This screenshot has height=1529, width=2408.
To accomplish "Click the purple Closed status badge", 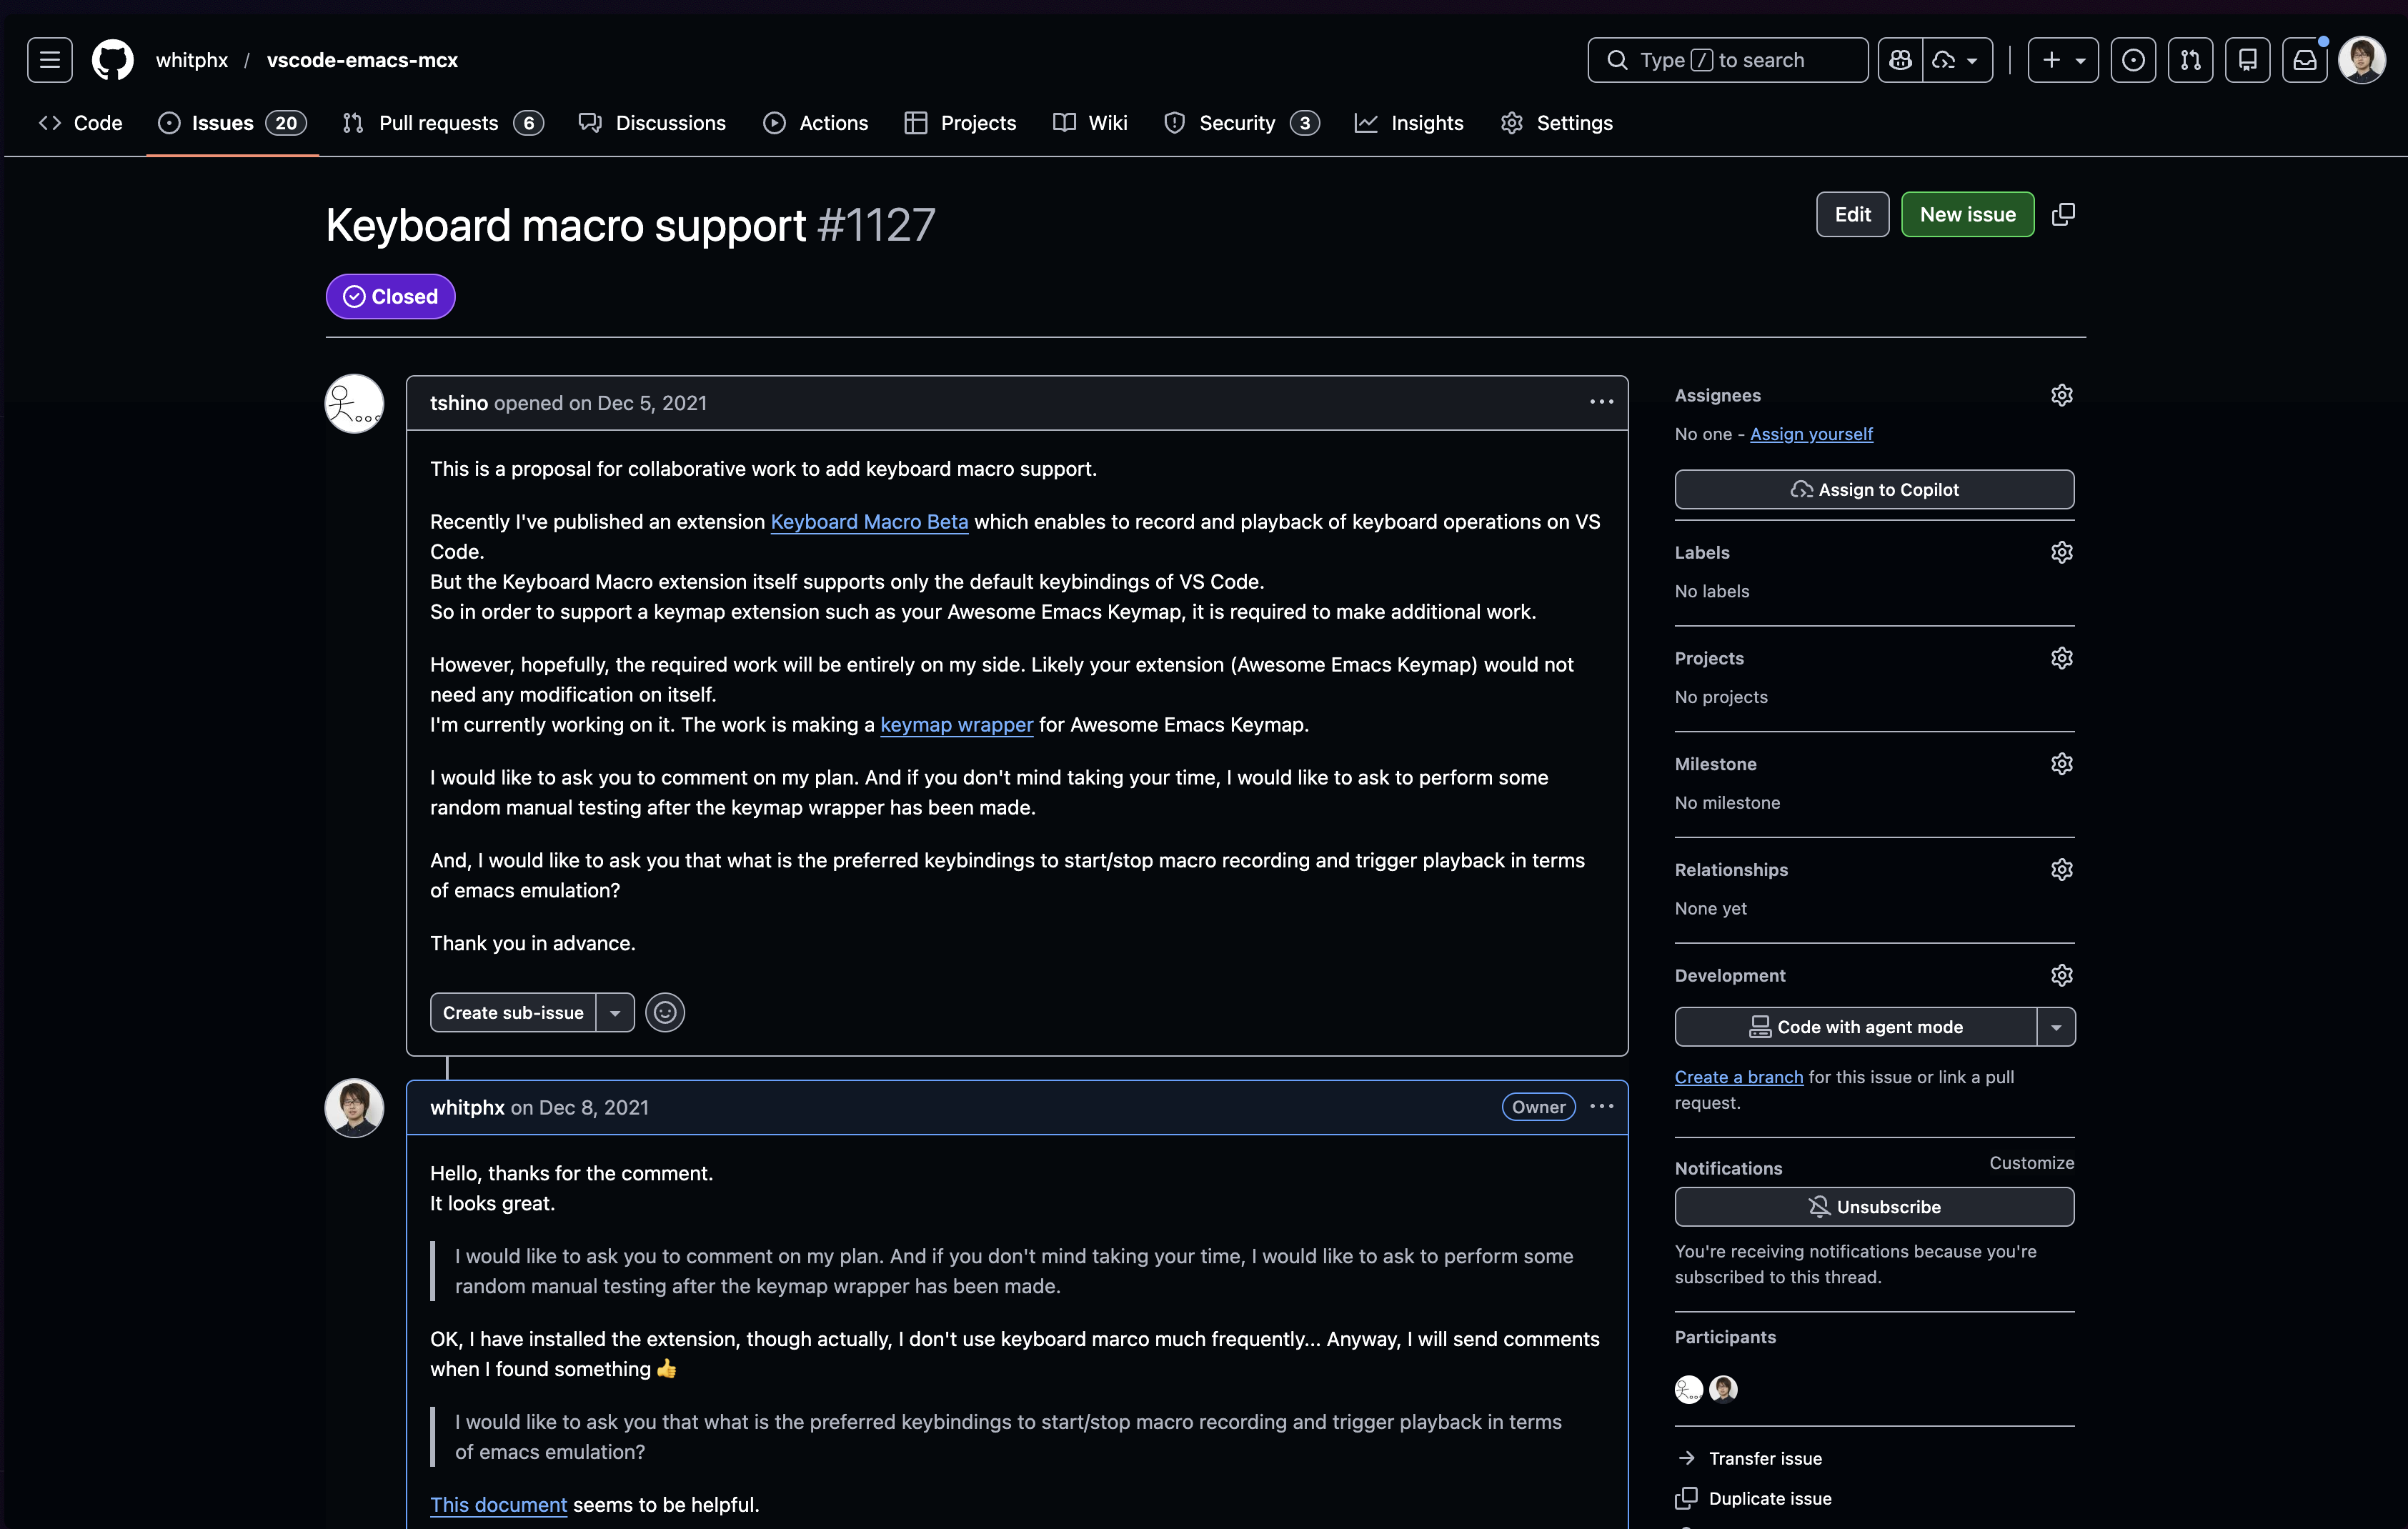I will 390,296.
